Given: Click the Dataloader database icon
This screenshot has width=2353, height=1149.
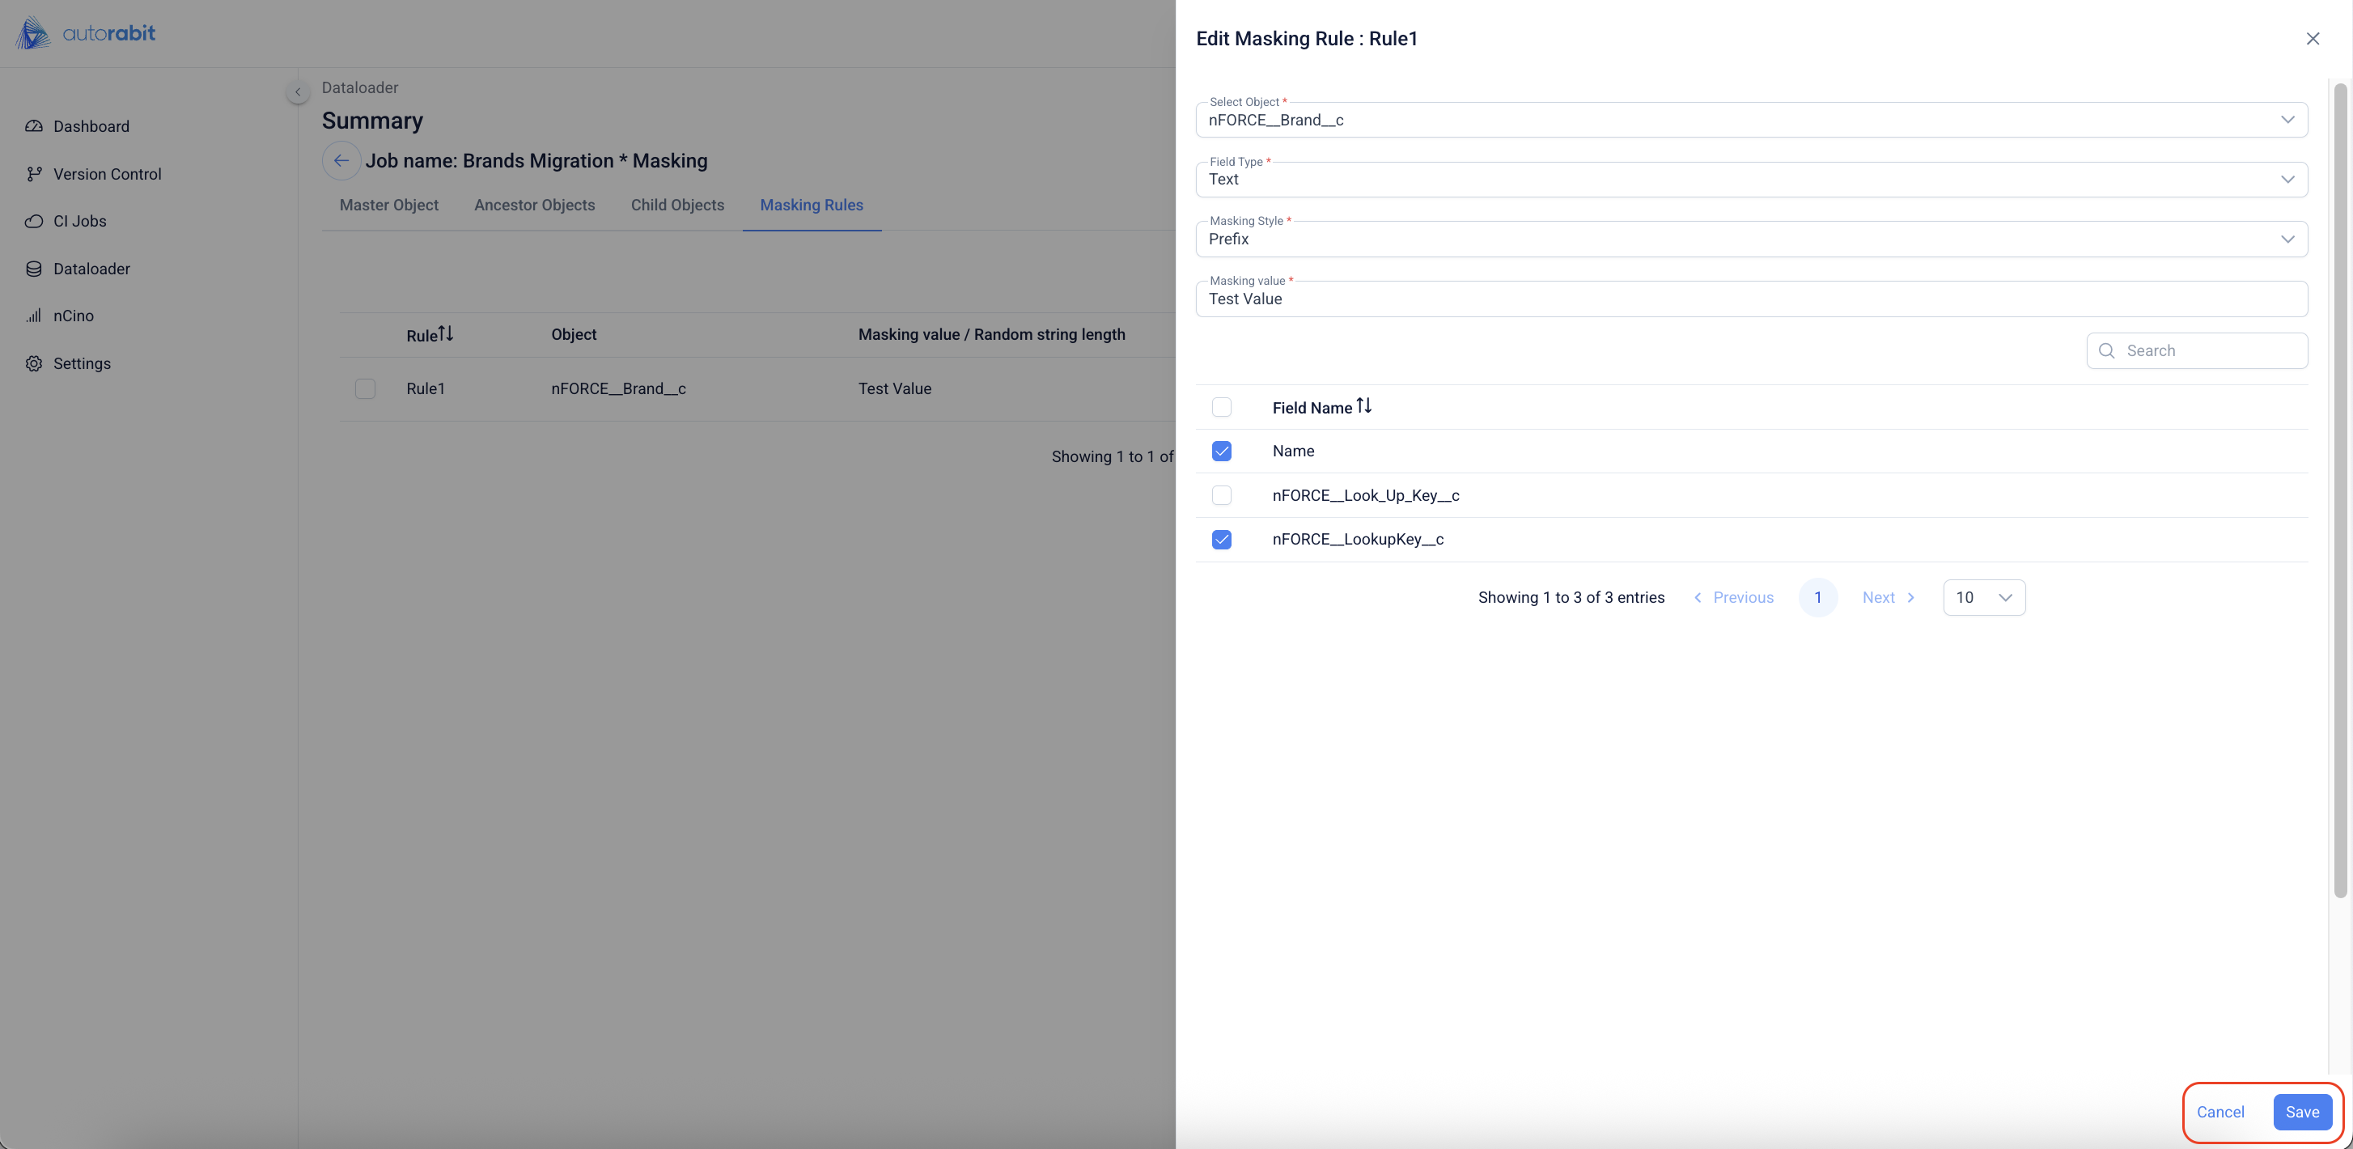Looking at the screenshot, I should click(34, 269).
